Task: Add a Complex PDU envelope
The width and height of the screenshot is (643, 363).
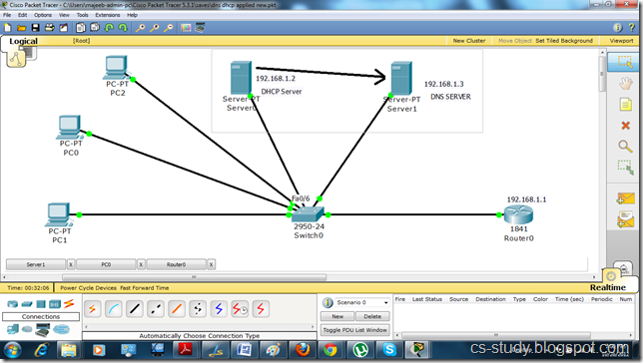Action: click(x=625, y=219)
